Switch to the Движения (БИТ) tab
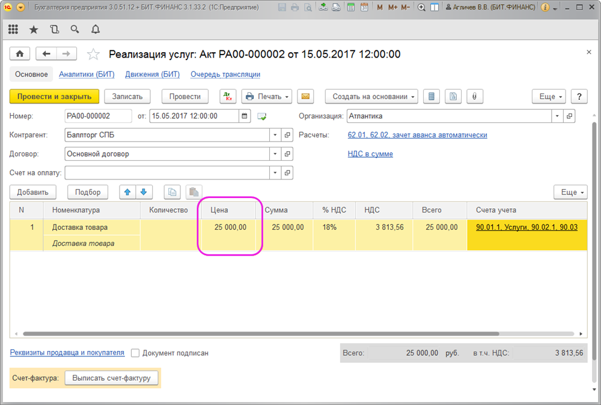 coord(152,74)
